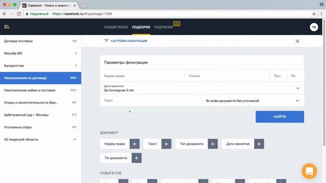Open Chrome three-dot menu
Screen dimensions: 326x183
click(x=321, y=14)
